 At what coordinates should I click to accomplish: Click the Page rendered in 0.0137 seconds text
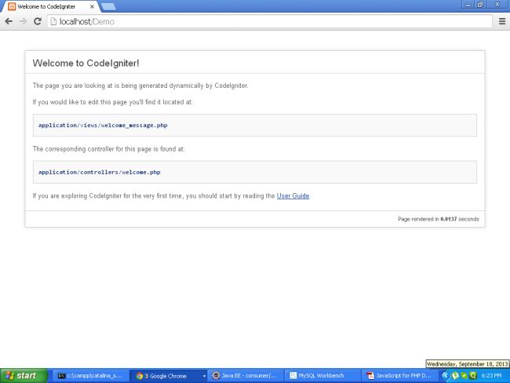pos(439,219)
